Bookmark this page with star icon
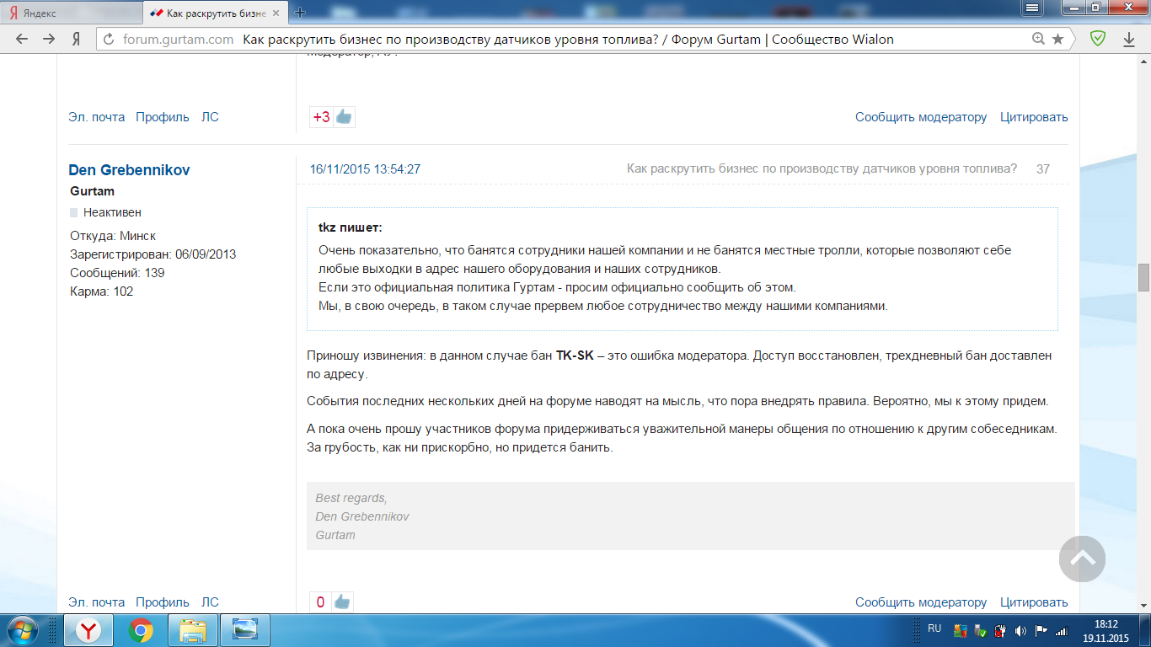Viewport: 1151px width, 647px height. [1057, 40]
